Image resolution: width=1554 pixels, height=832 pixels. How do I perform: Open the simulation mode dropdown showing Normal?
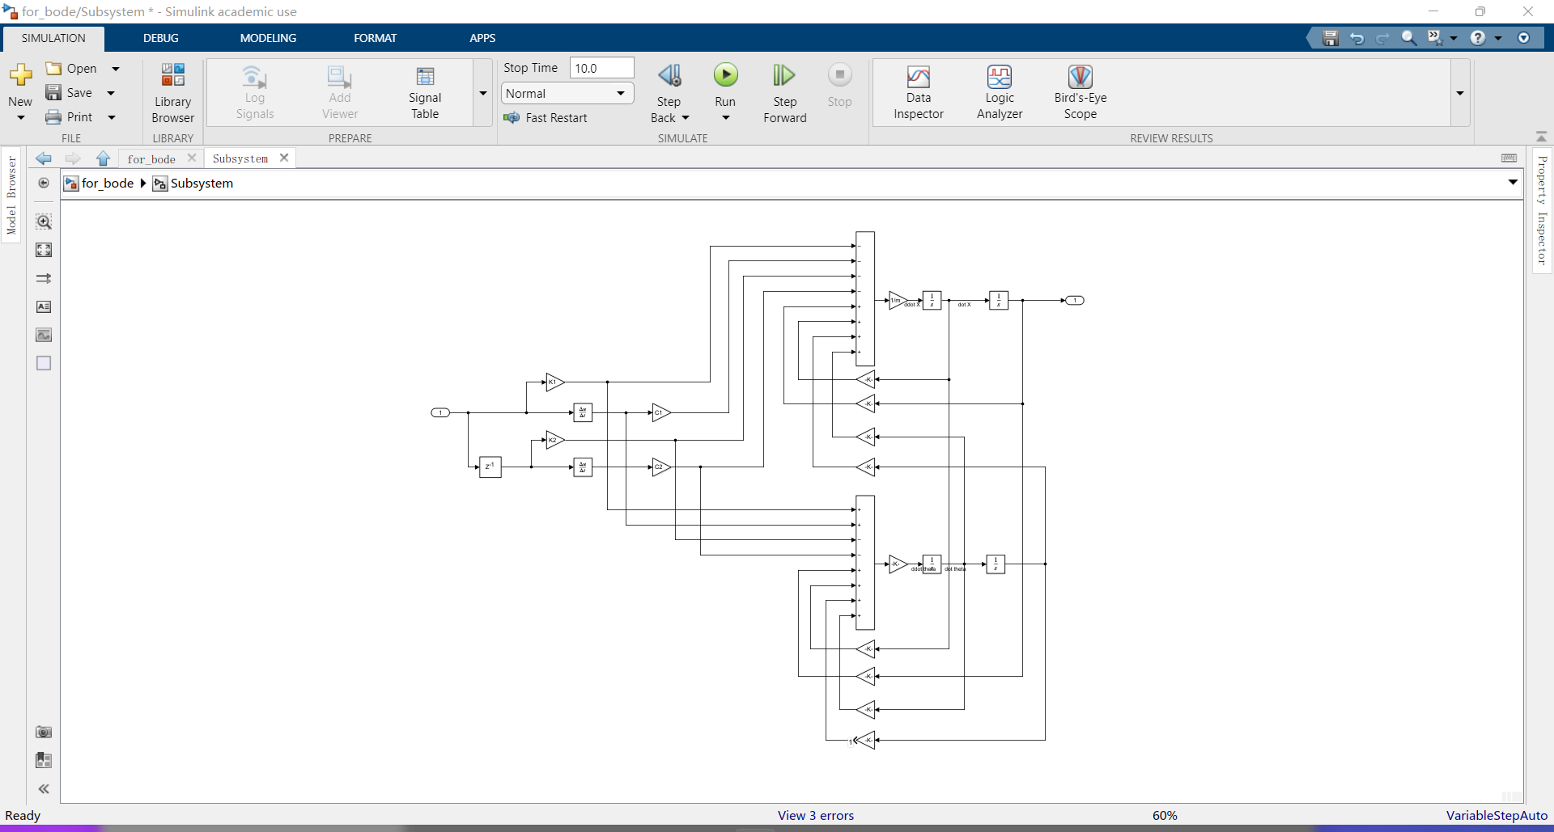coord(567,94)
